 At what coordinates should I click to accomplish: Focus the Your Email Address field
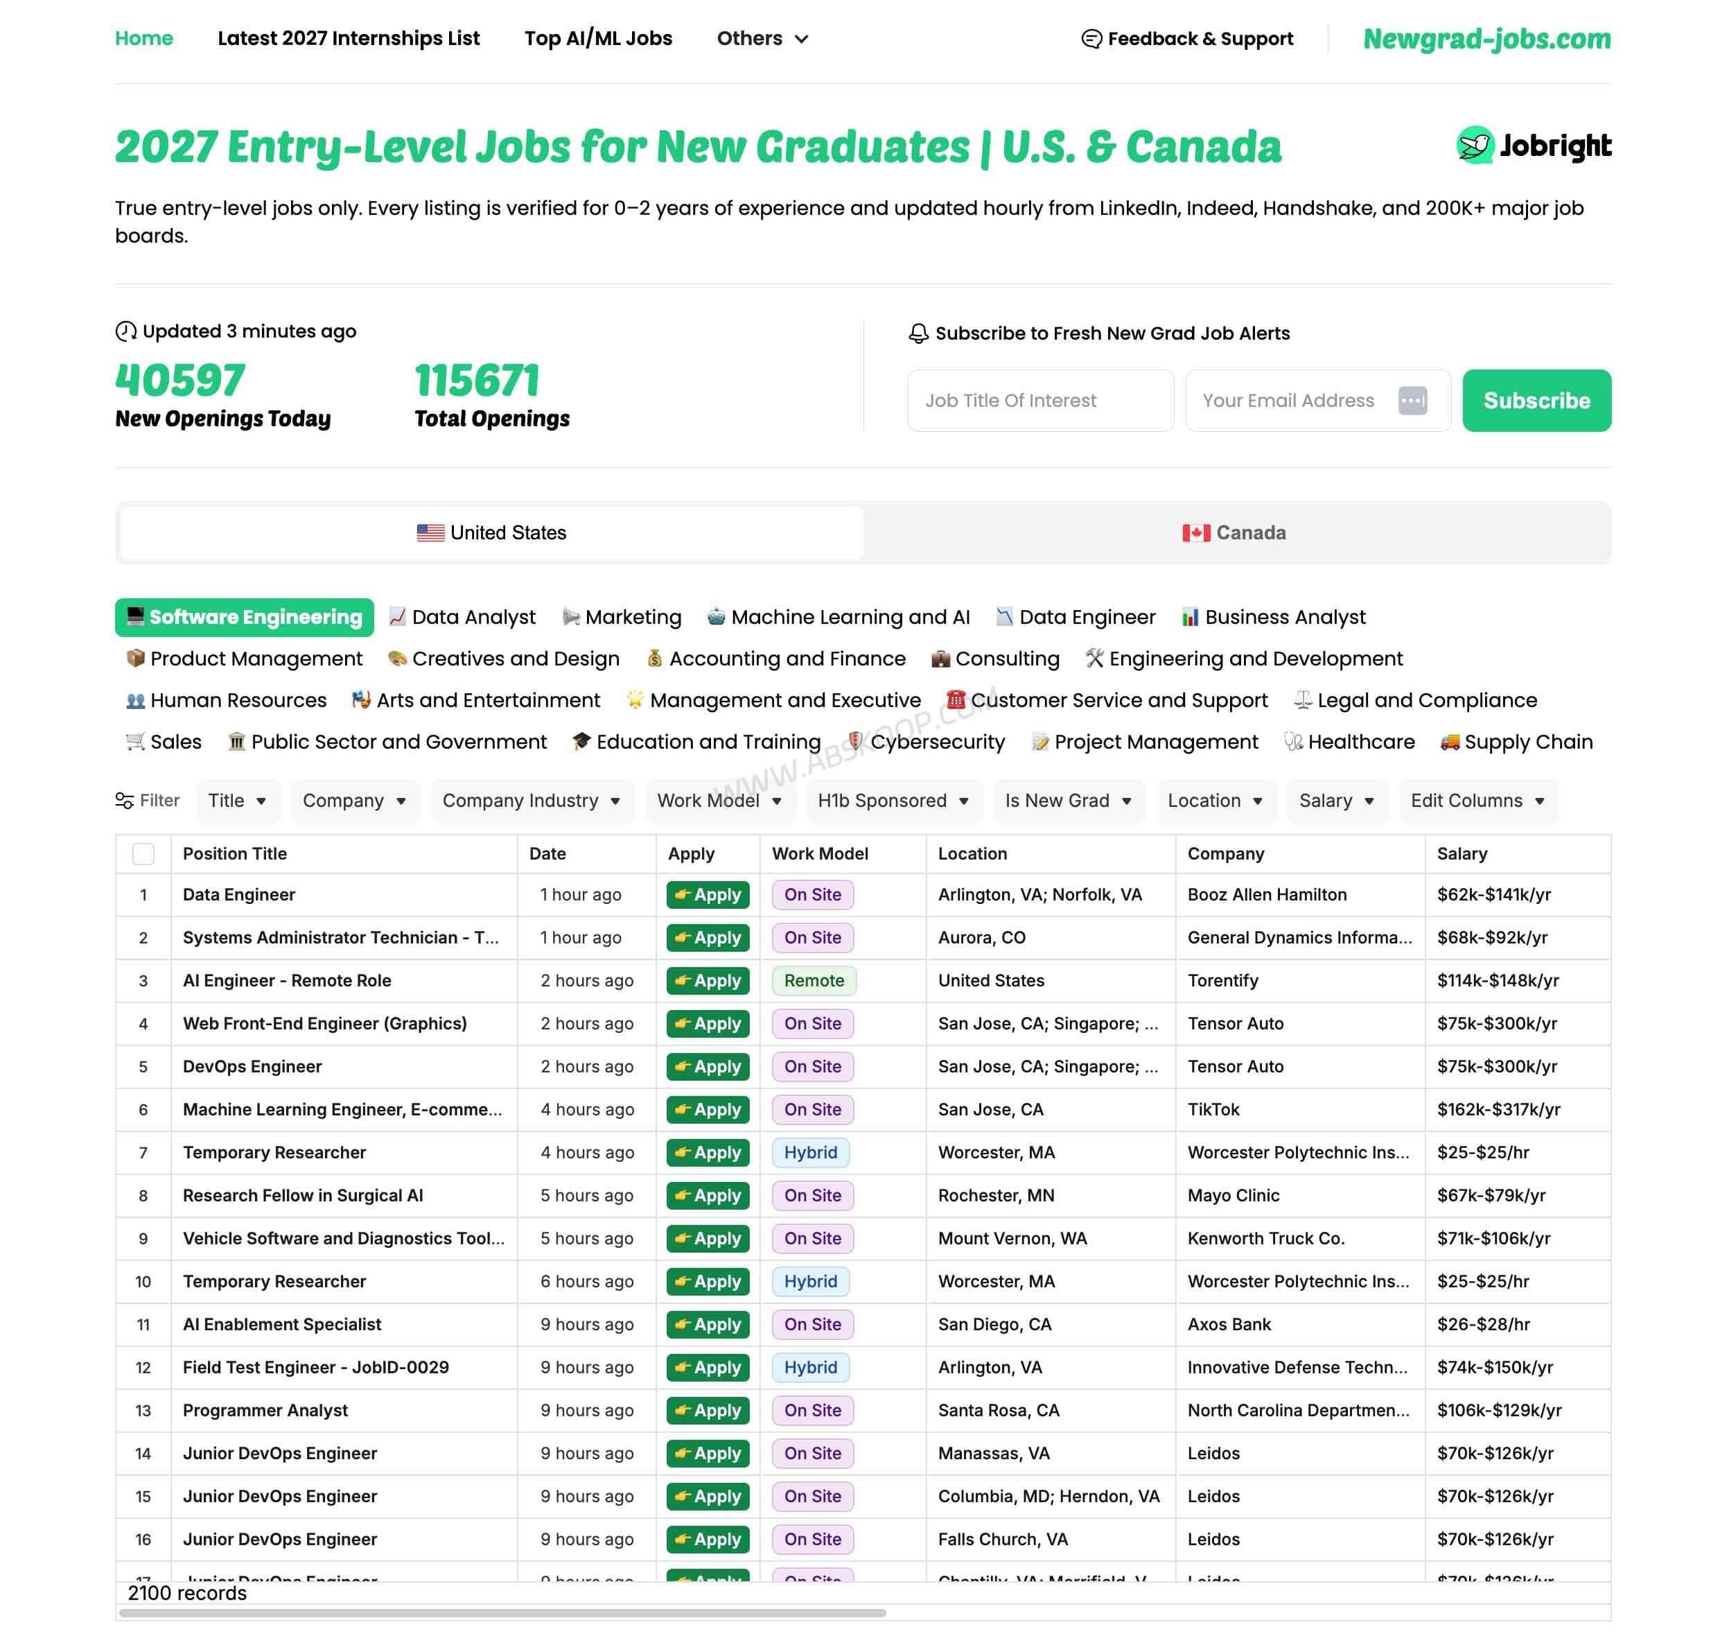coord(1317,400)
